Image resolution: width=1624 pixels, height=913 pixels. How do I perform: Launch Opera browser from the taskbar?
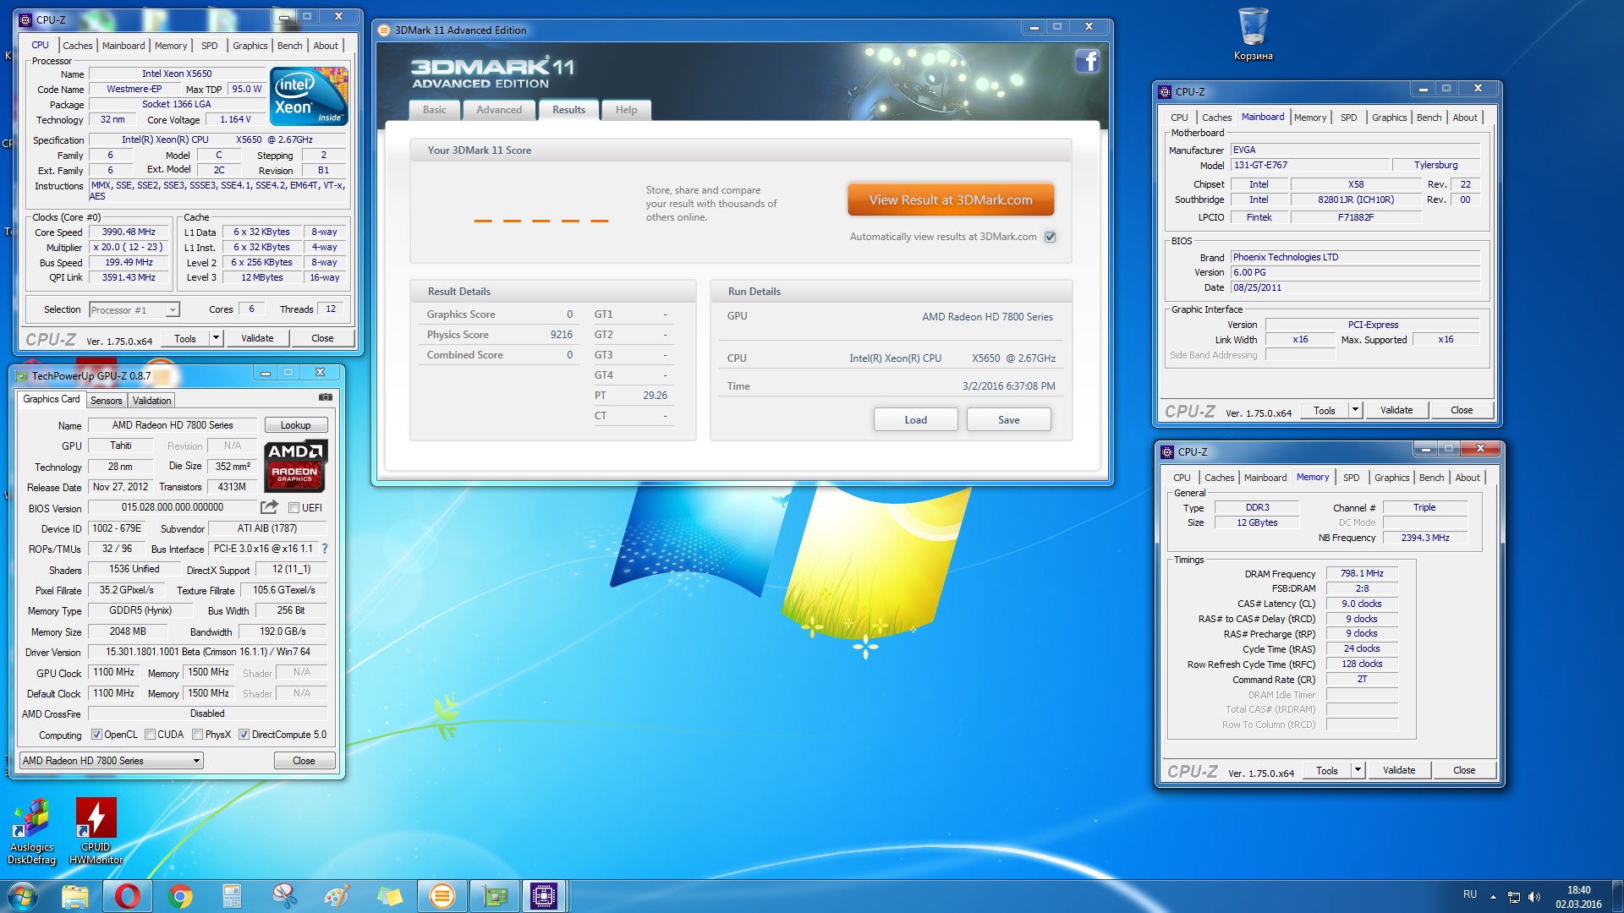tap(128, 896)
